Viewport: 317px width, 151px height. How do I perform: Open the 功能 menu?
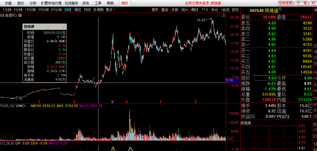coord(8,3)
